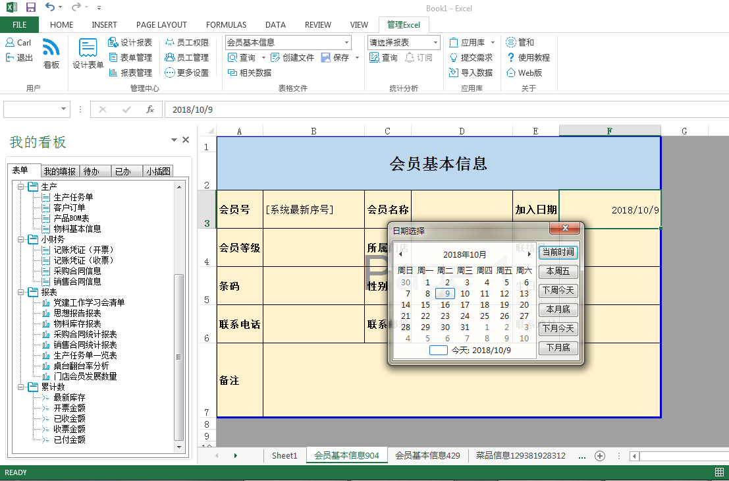This screenshot has width=729, height=481.
Task: Collapse the 生产 tree folder
Action: (20, 186)
